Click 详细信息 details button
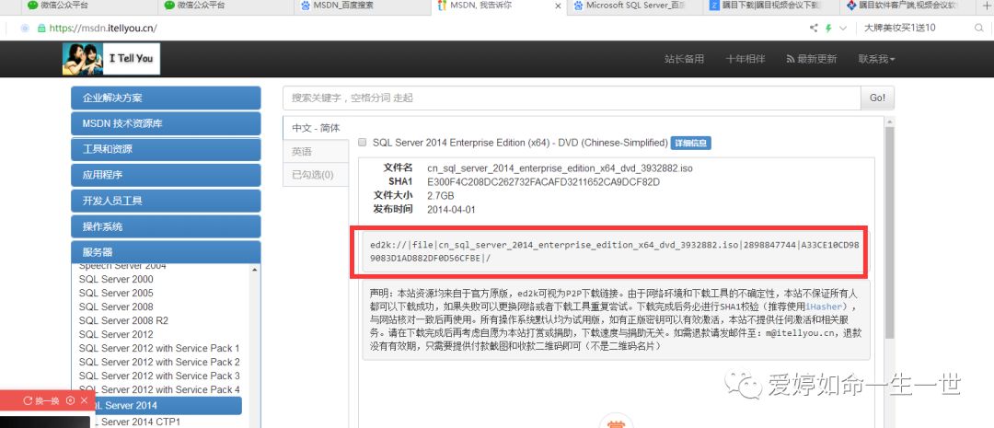The height and width of the screenshot is (428, 994). click(x=691, y=144)
